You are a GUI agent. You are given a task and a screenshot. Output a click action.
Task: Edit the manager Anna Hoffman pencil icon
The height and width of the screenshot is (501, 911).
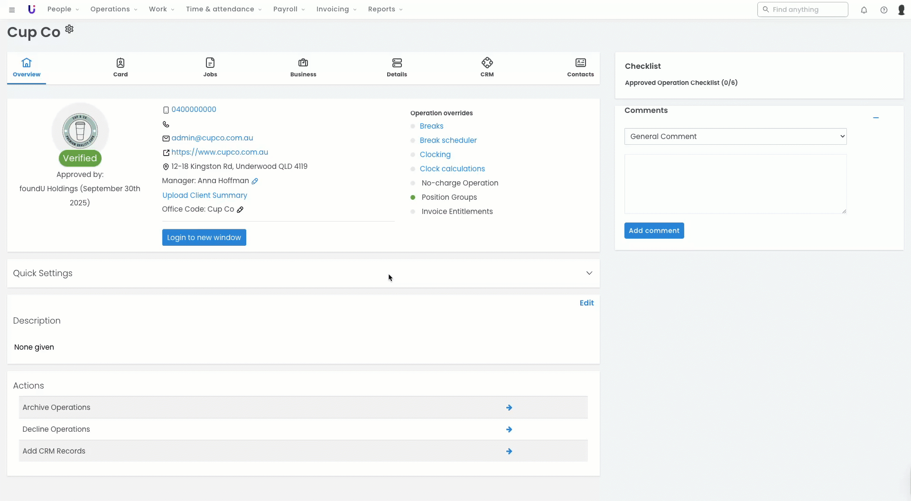[x=255, y=181]
